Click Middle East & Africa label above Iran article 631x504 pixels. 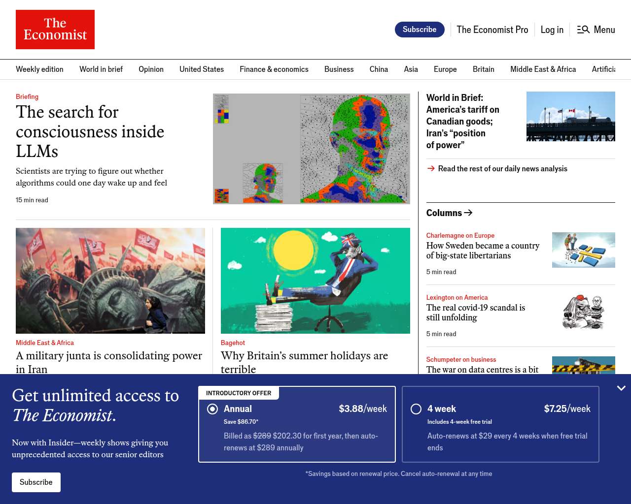[x=45, y=343]
